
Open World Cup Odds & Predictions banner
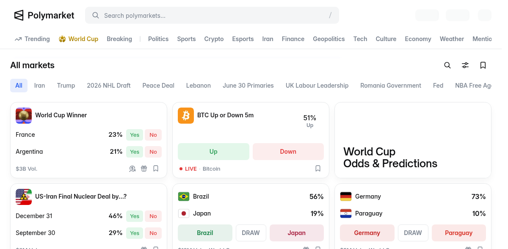(x=413, y=140)
